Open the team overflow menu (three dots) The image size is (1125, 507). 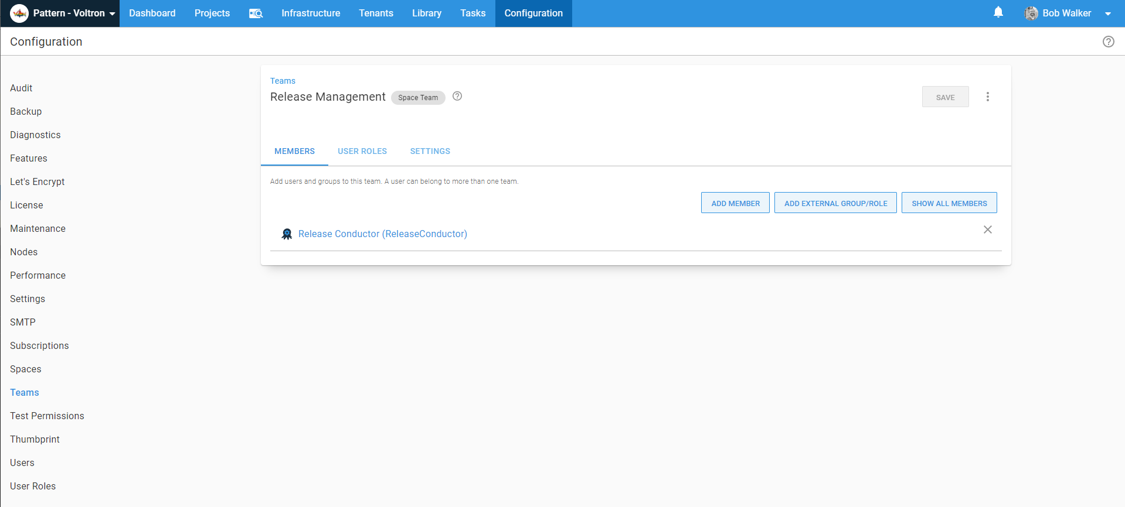(x=988, y=97)
